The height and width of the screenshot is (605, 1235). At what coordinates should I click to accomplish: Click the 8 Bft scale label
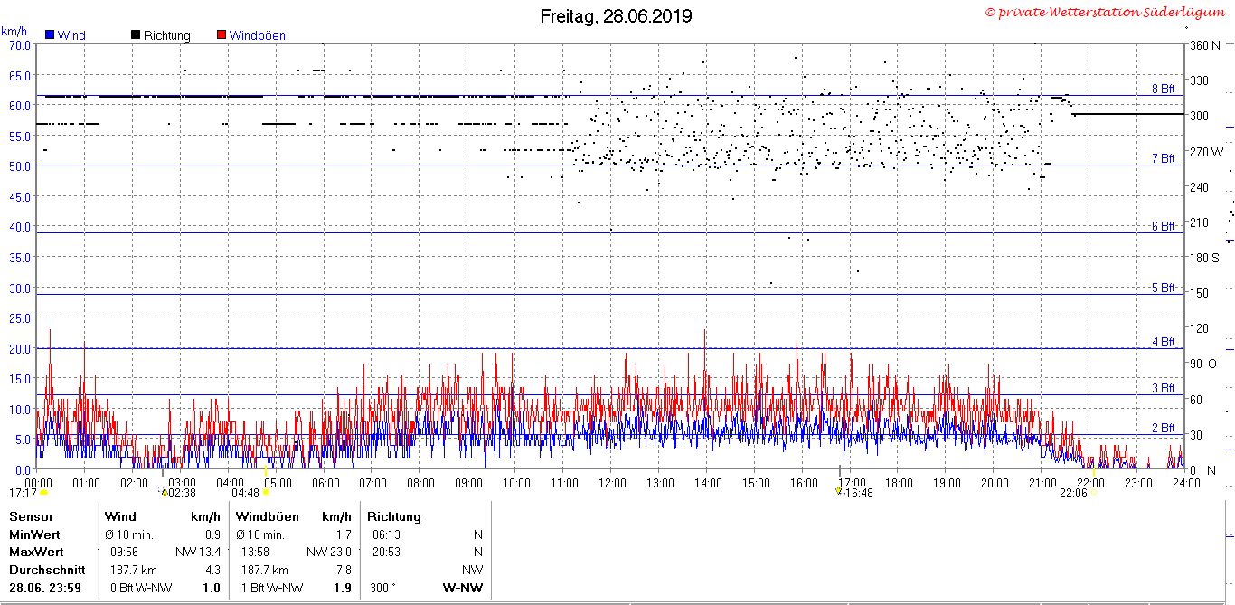(x=1163, y=89)
